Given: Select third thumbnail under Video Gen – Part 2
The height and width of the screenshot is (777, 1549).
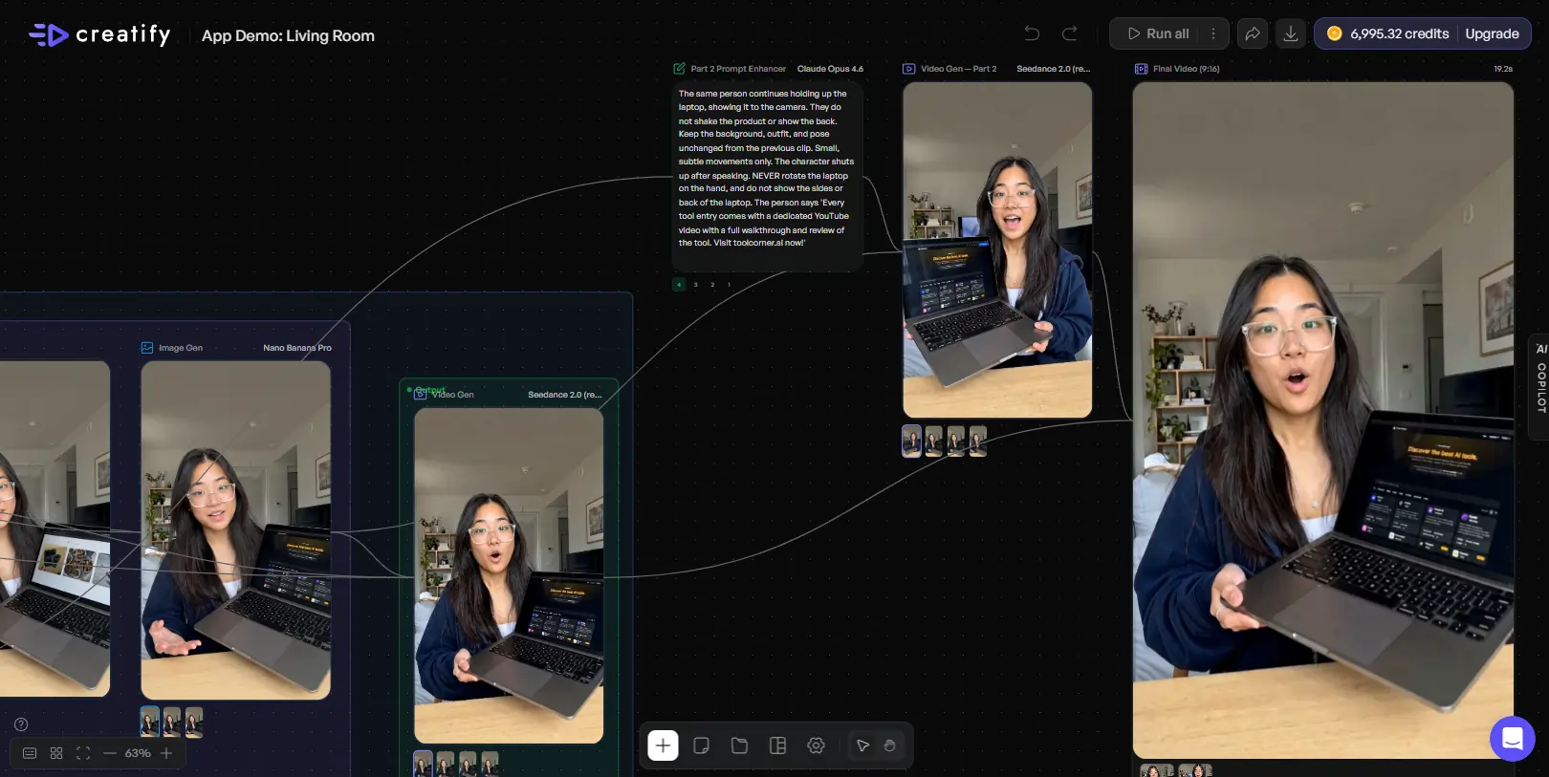Looking at the screenshot, I should pyautogui.click(x=956, y=441).
